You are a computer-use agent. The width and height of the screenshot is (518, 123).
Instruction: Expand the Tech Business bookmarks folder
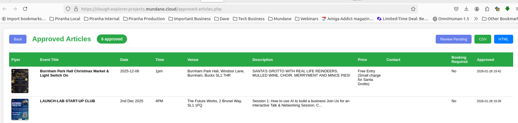(x=249, y=19)
